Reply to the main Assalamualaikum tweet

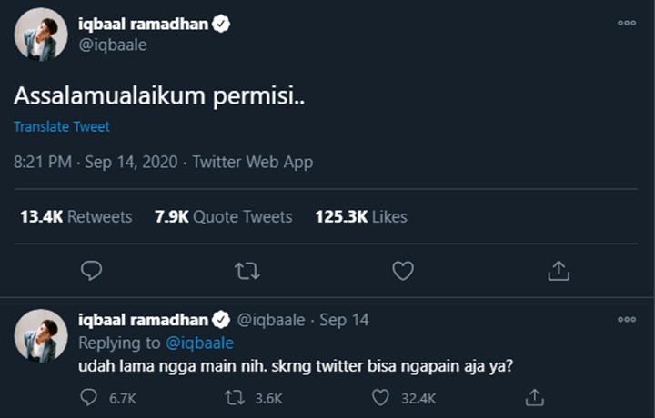click(x=91, y=270)
